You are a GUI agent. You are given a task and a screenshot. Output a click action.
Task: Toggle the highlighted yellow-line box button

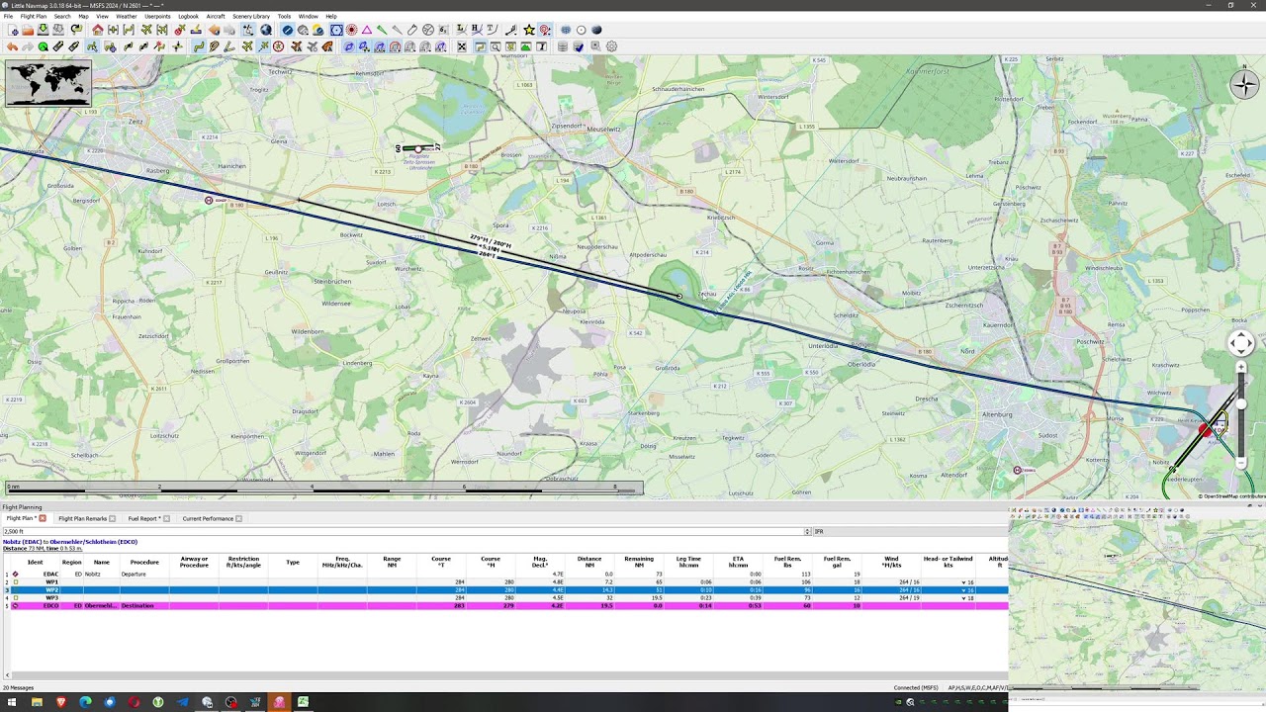[480, 46]
